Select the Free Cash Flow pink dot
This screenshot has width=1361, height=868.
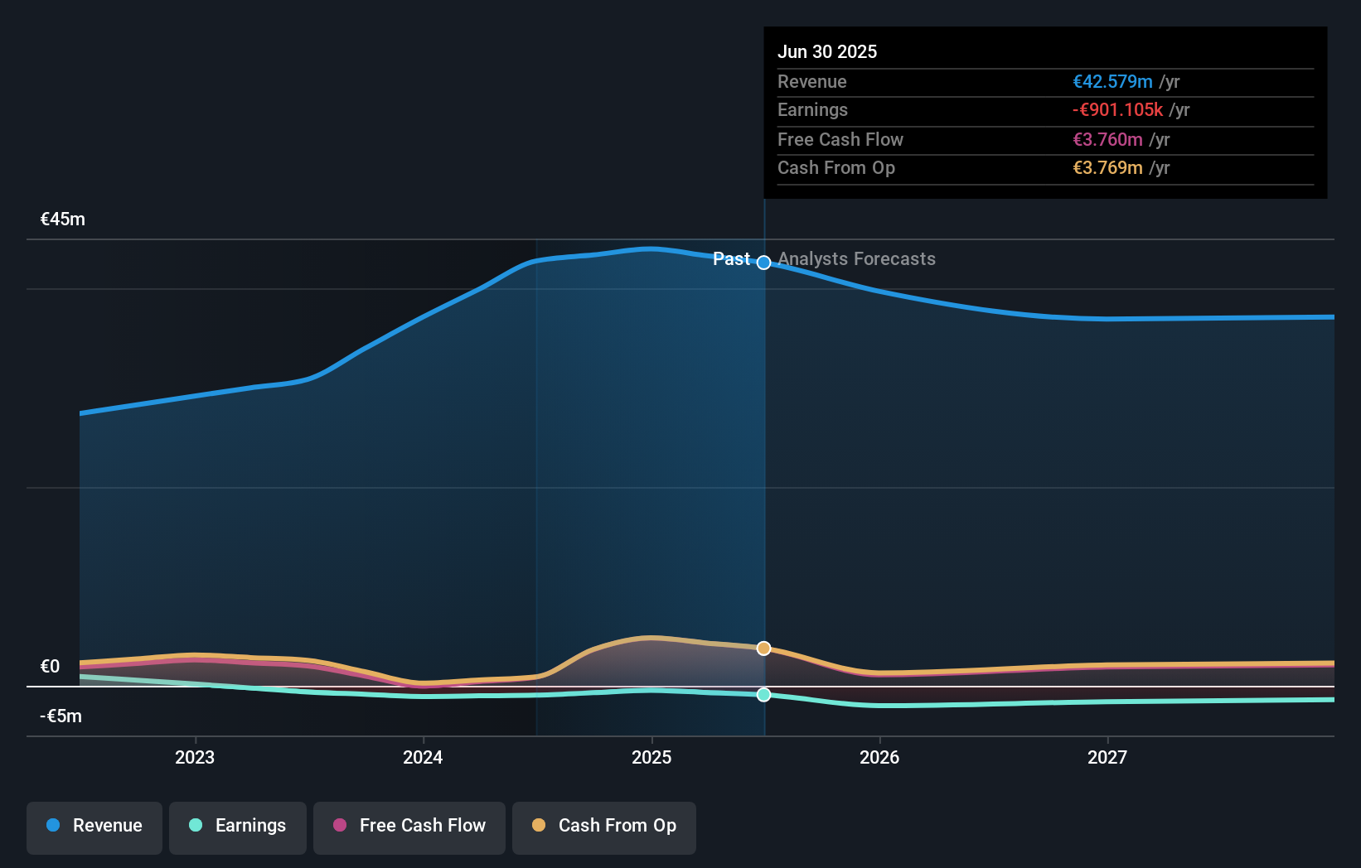click(339, 826)
